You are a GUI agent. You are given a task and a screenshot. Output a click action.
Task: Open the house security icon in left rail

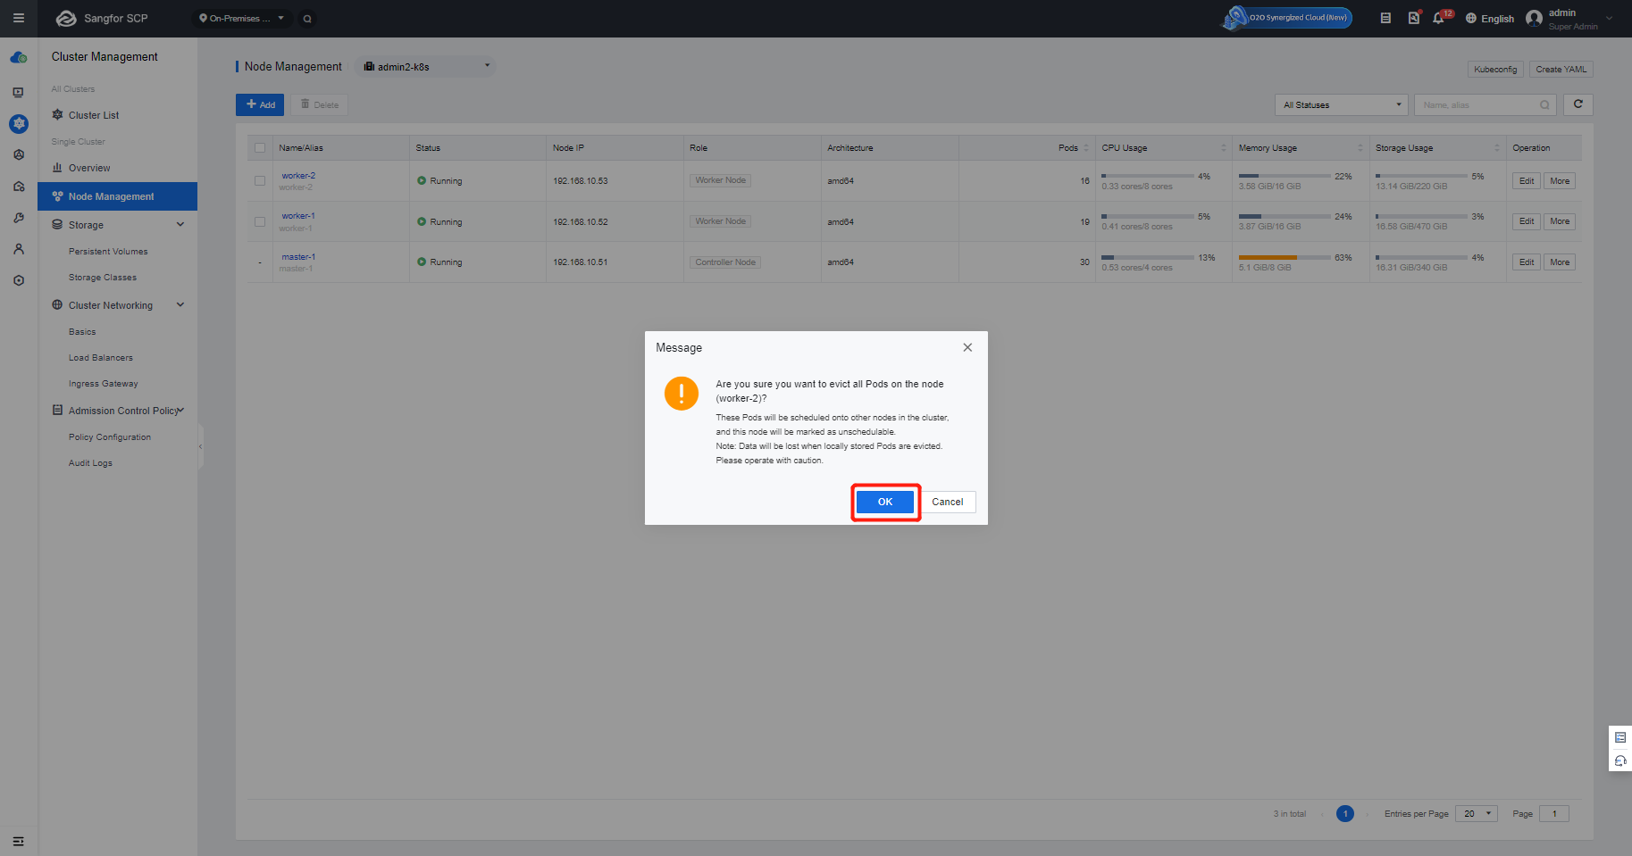pyautogui.click(x=19, y=187)
